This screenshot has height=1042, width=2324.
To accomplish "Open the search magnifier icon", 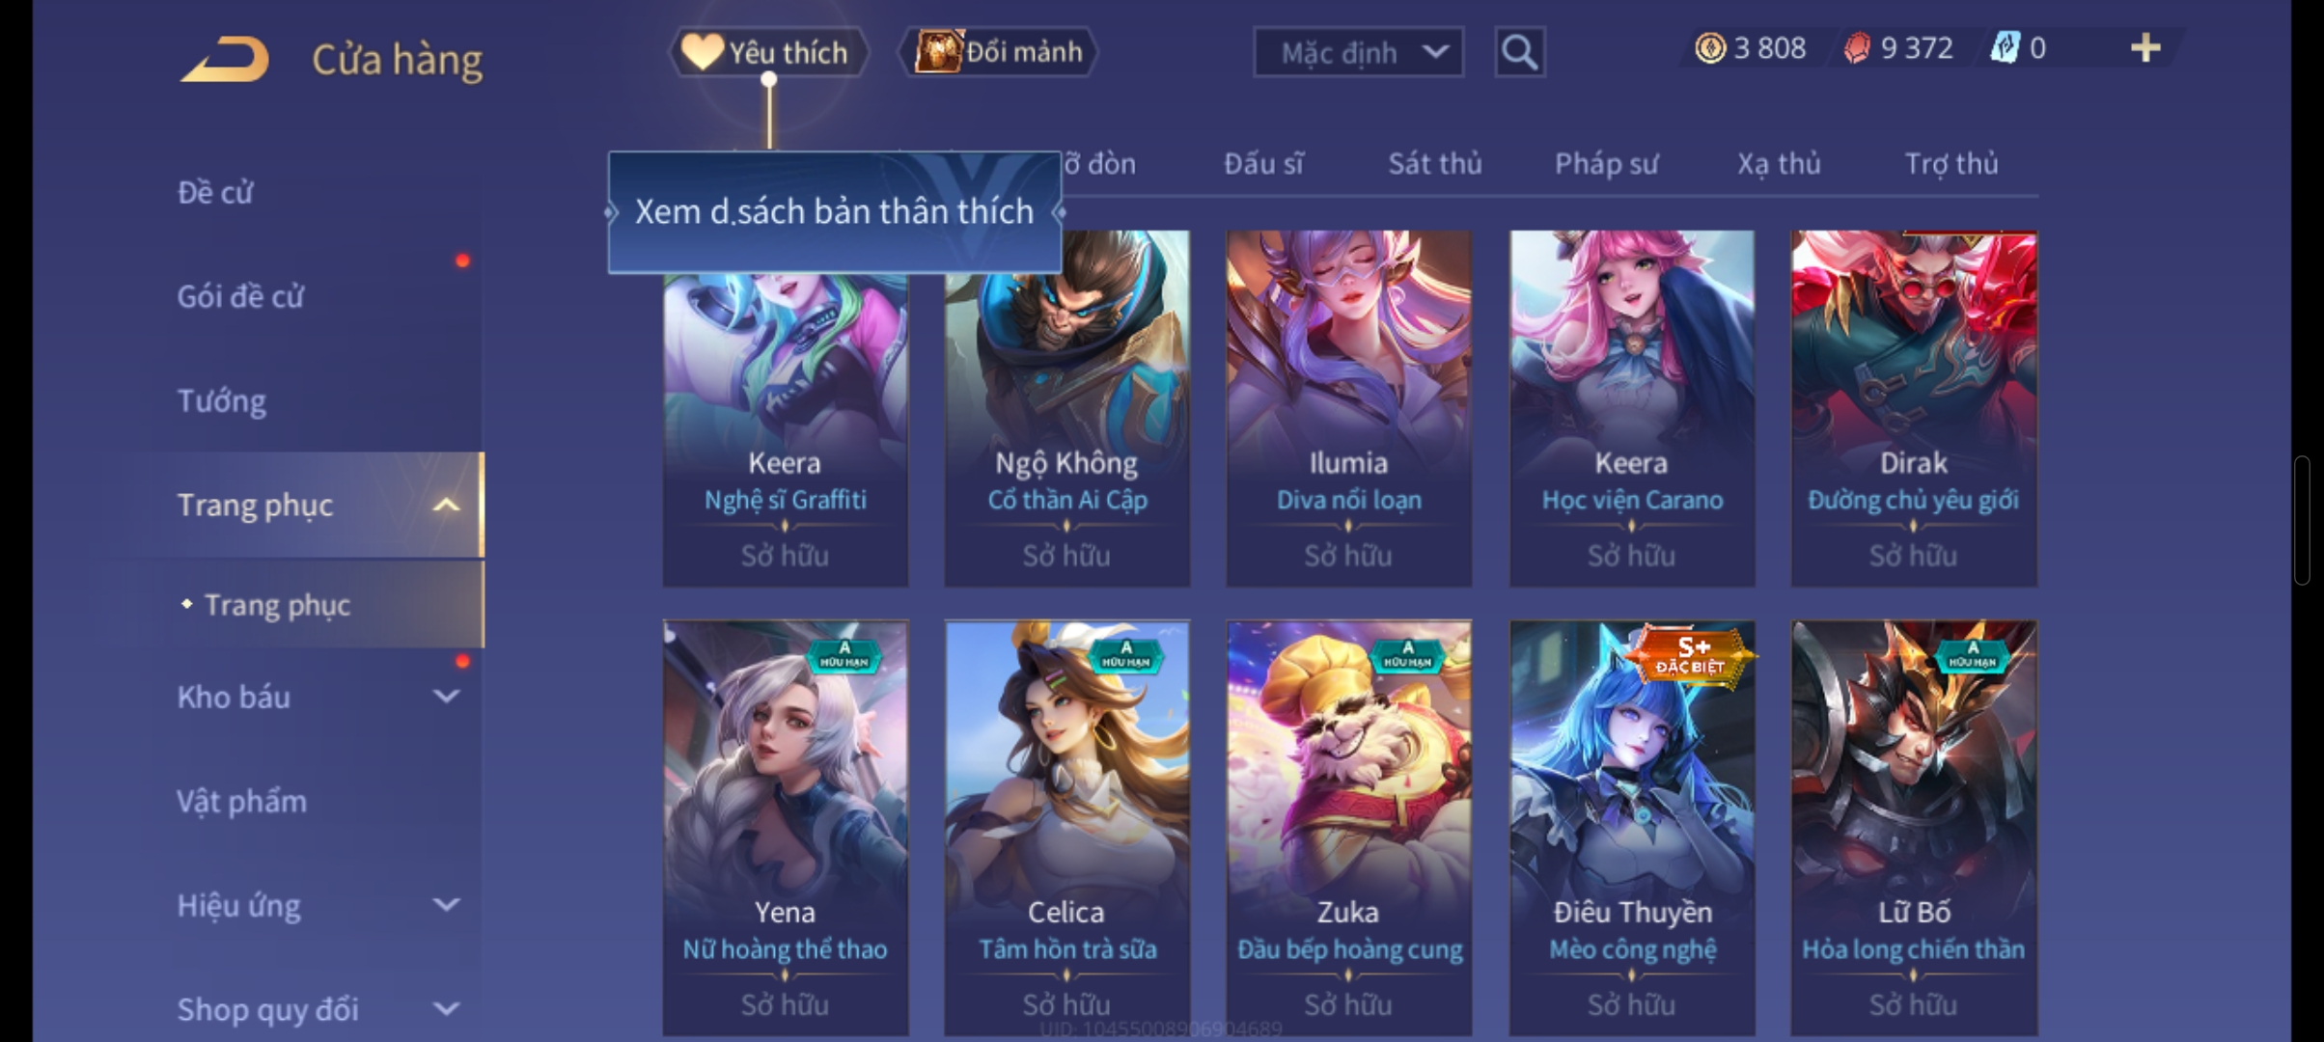I will (x=1519, y=51).
